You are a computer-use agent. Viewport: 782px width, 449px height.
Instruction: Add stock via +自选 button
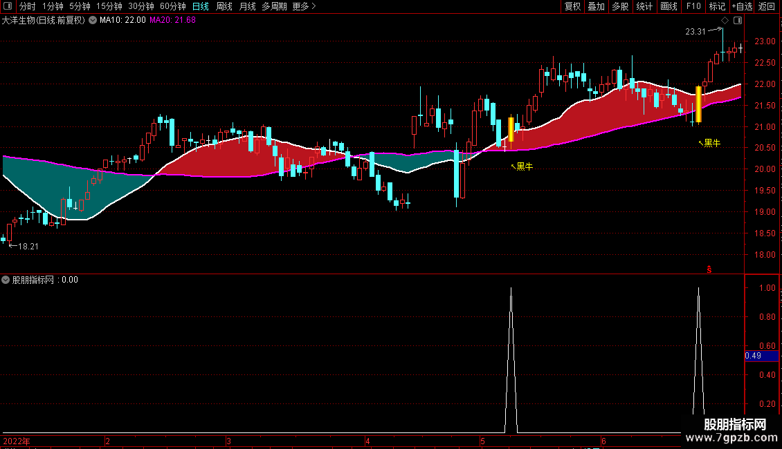pyautogui.click(x=742, y=6)
